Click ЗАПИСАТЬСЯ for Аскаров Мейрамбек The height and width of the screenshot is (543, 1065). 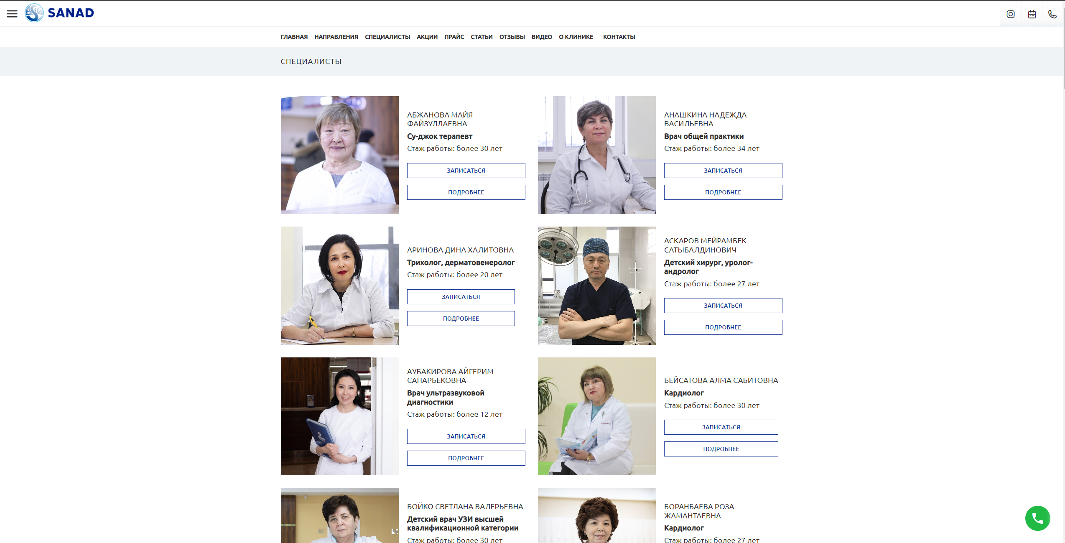click(723, 306)
